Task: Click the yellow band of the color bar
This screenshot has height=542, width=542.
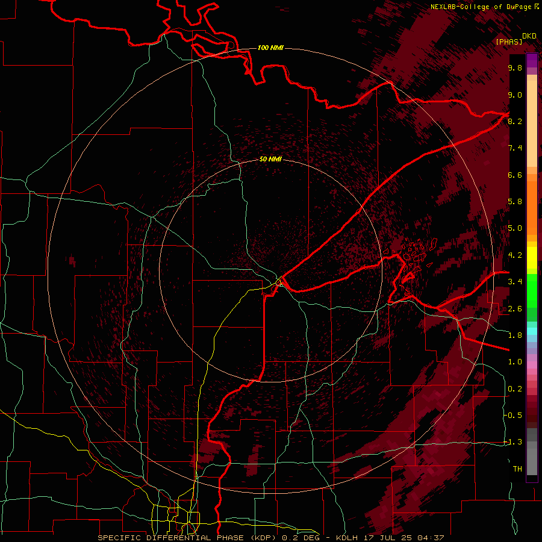Action: (x=532, y=258)
